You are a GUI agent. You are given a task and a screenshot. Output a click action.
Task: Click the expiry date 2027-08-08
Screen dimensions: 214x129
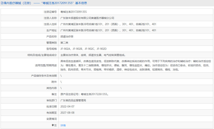click(x=67, y=113)
